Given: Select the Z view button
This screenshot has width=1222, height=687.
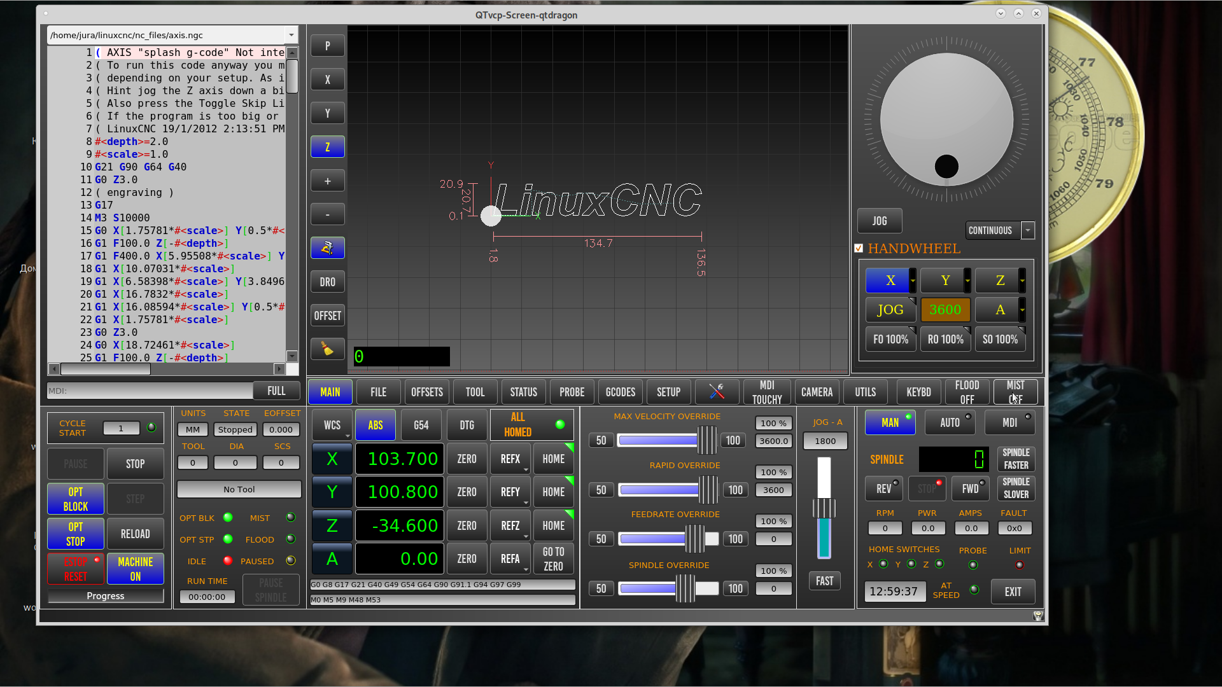Looking at the screenshot, I should [327, 147].
